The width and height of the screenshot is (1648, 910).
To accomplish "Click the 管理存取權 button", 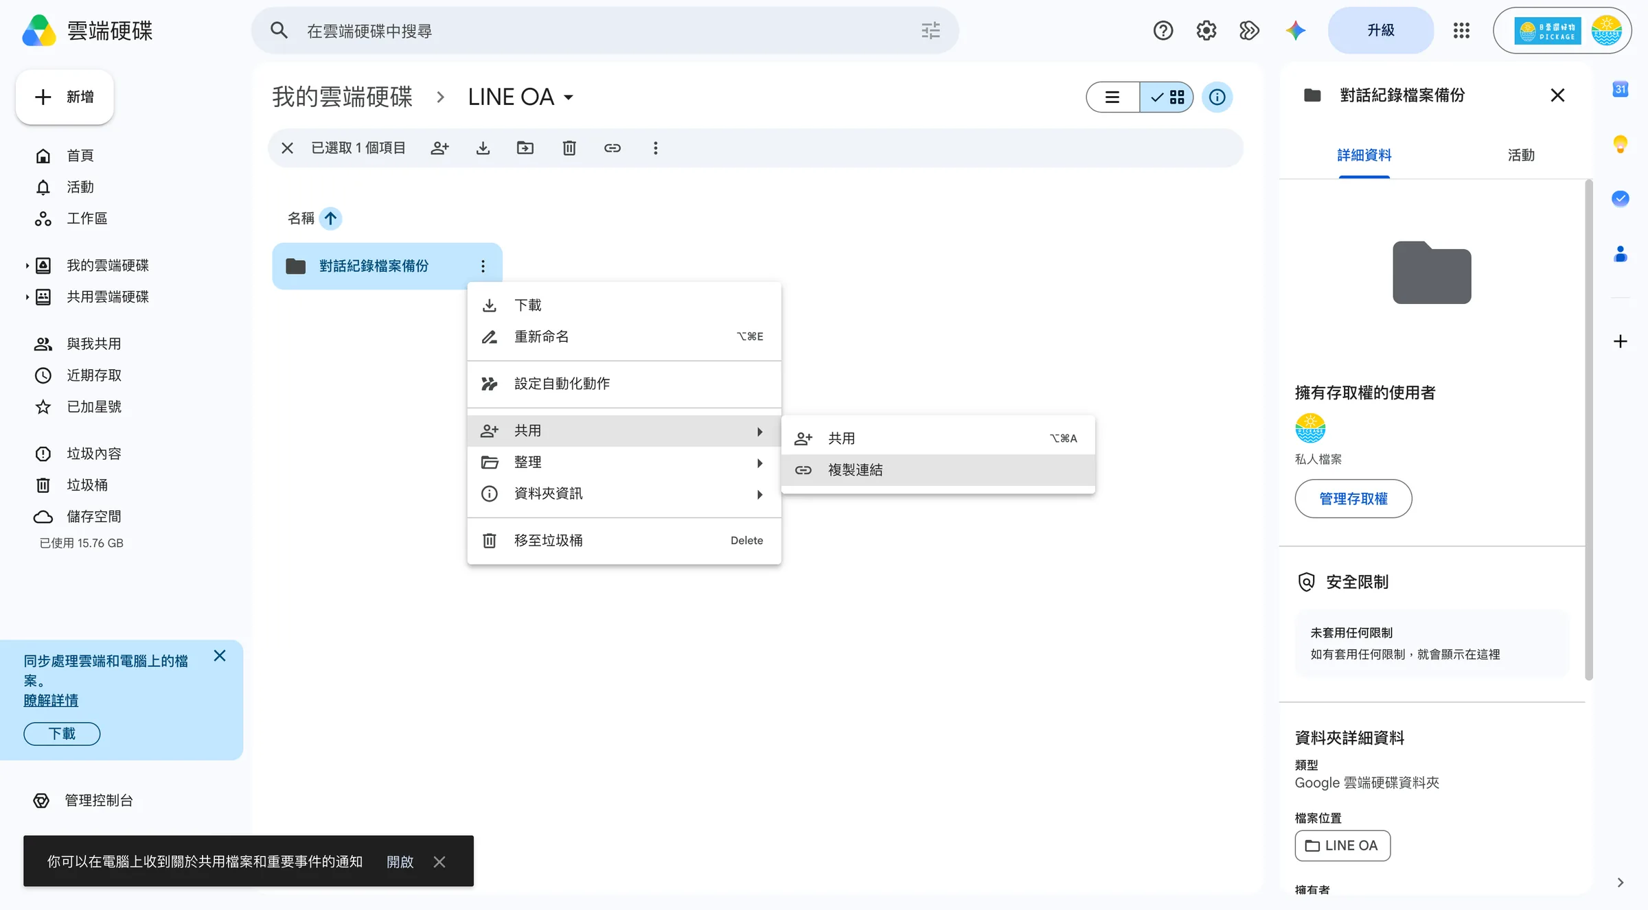I will pos(1353,499).
